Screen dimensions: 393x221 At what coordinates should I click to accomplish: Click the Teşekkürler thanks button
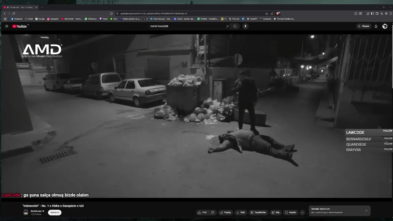[x=258, y=212]
